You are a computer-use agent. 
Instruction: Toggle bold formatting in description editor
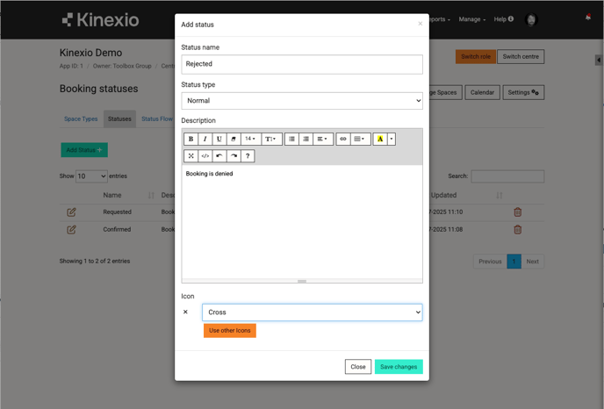coord(191,139)
